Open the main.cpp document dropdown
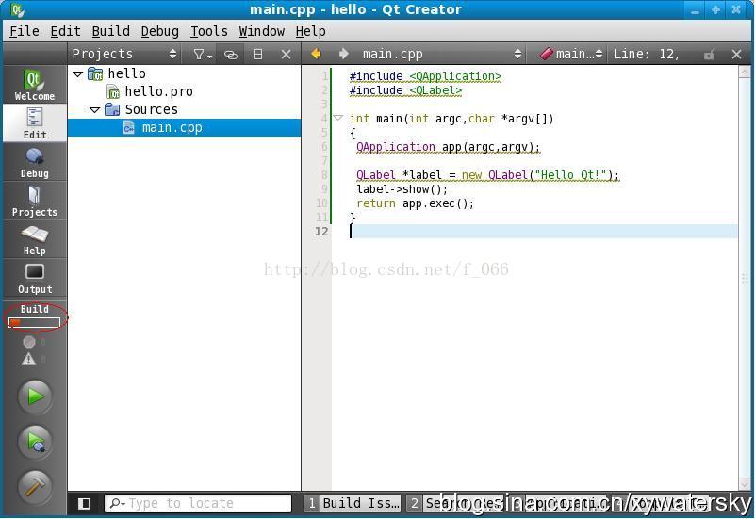755x519 pixels. coord(440,54)
